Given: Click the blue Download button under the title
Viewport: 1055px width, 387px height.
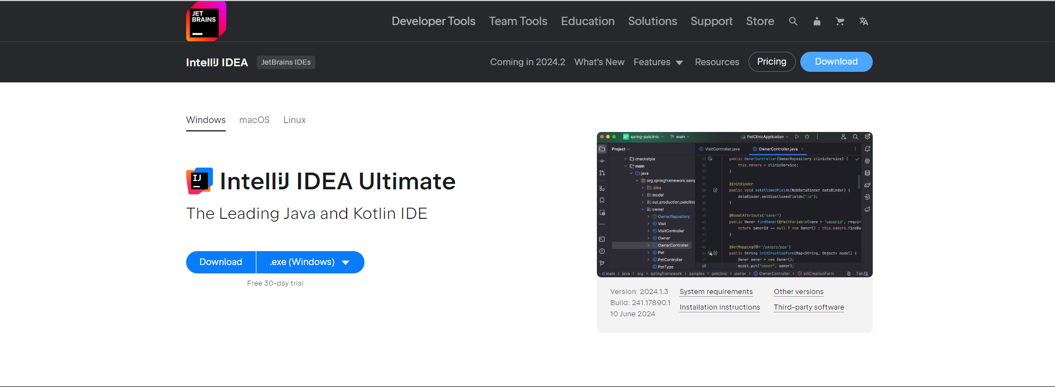Looking at the screenshot, I should click(x=221, y=262).
